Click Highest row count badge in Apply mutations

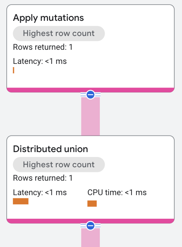59,34
